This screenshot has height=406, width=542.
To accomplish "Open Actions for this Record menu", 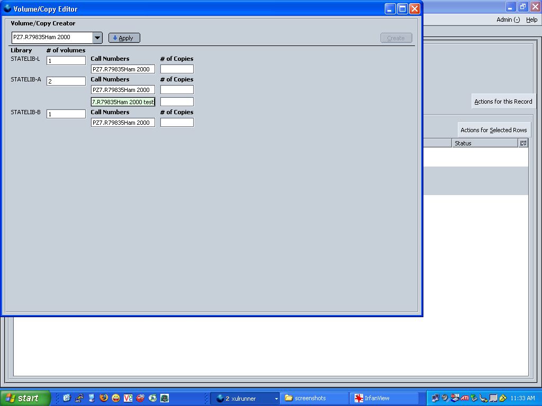I will click(503, 101).
